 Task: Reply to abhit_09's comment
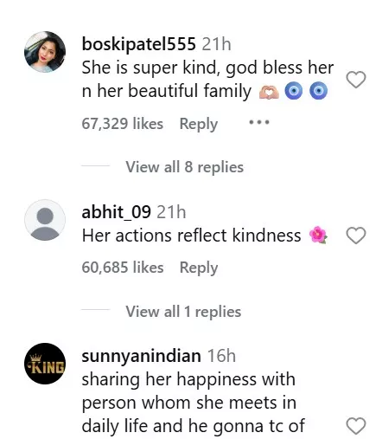(x=199, y=268)
